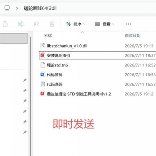Image resolution: width=156 pixels, height=156 pixels.
Task: Click date 2026/7/11 16:52
Action: click(140, 65)
